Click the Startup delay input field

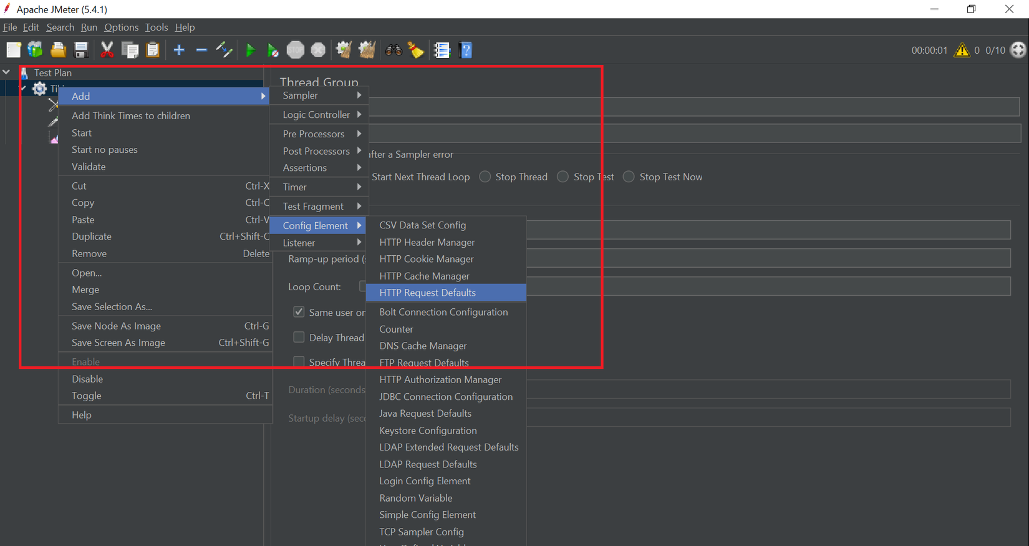(768, 418)
